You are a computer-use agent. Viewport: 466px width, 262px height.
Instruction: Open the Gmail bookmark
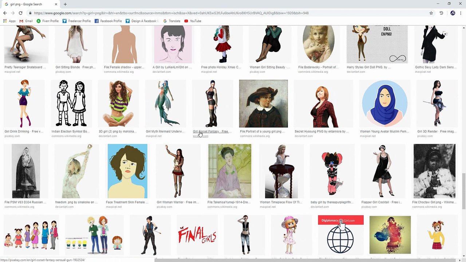pyautogui.click(x=26, y=21)
